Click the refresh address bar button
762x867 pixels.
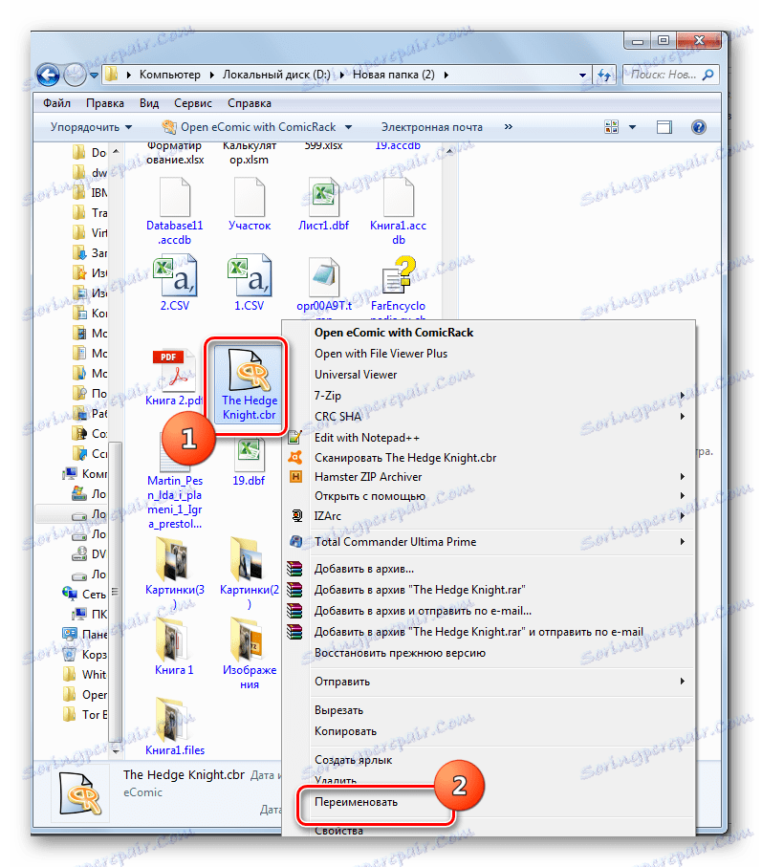pos(604,75)
